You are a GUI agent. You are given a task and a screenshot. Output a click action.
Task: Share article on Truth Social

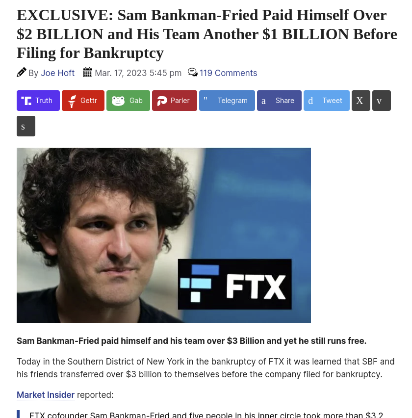pos(38,101)
